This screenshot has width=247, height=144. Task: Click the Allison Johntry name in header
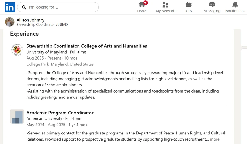click(30, 20)
